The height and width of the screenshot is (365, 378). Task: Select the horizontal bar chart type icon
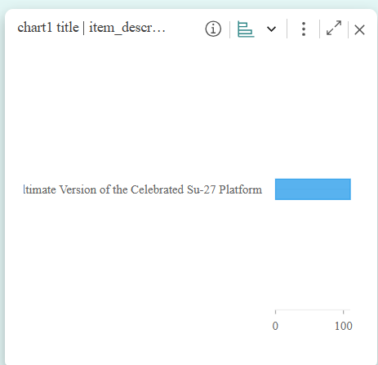coord(246,29)
